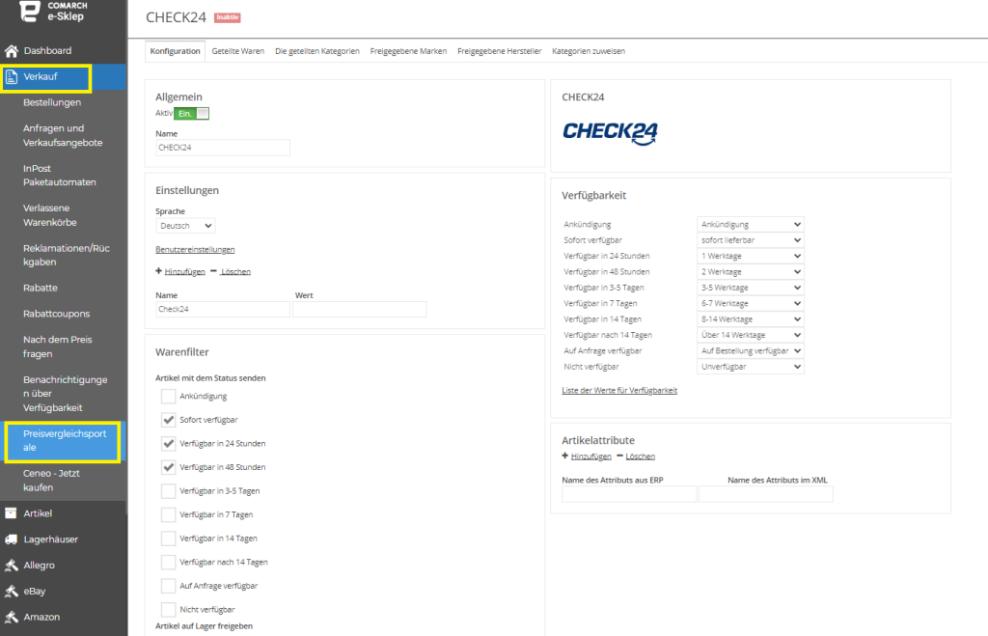Click Hinzufügen under Artikelattribute
Screen dimensions: 988x636
tap(591, 456)
